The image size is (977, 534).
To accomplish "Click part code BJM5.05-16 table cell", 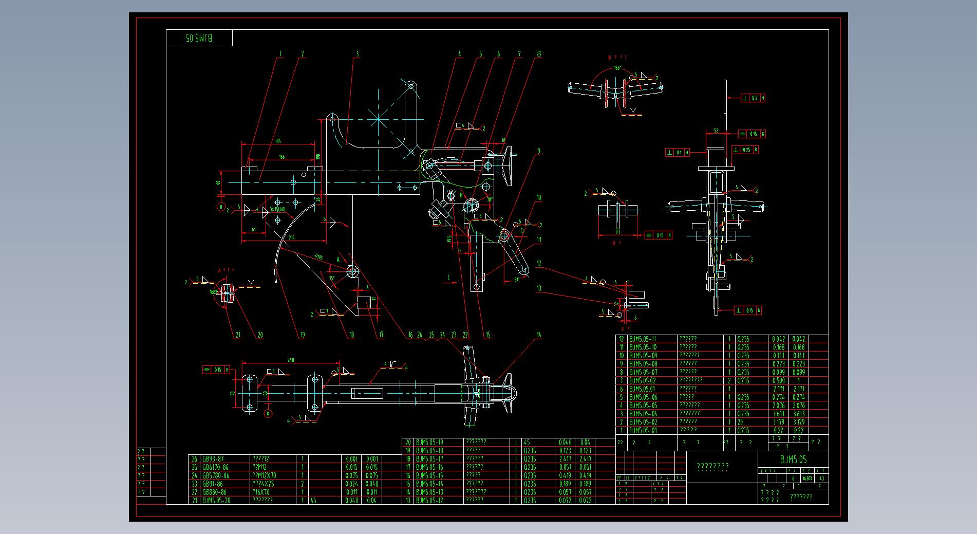I will pyautogui.click(x=429, y=467).
